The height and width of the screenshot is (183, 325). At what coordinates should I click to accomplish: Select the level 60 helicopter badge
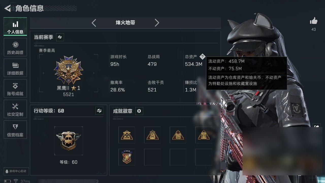click(x=69, y=141)
